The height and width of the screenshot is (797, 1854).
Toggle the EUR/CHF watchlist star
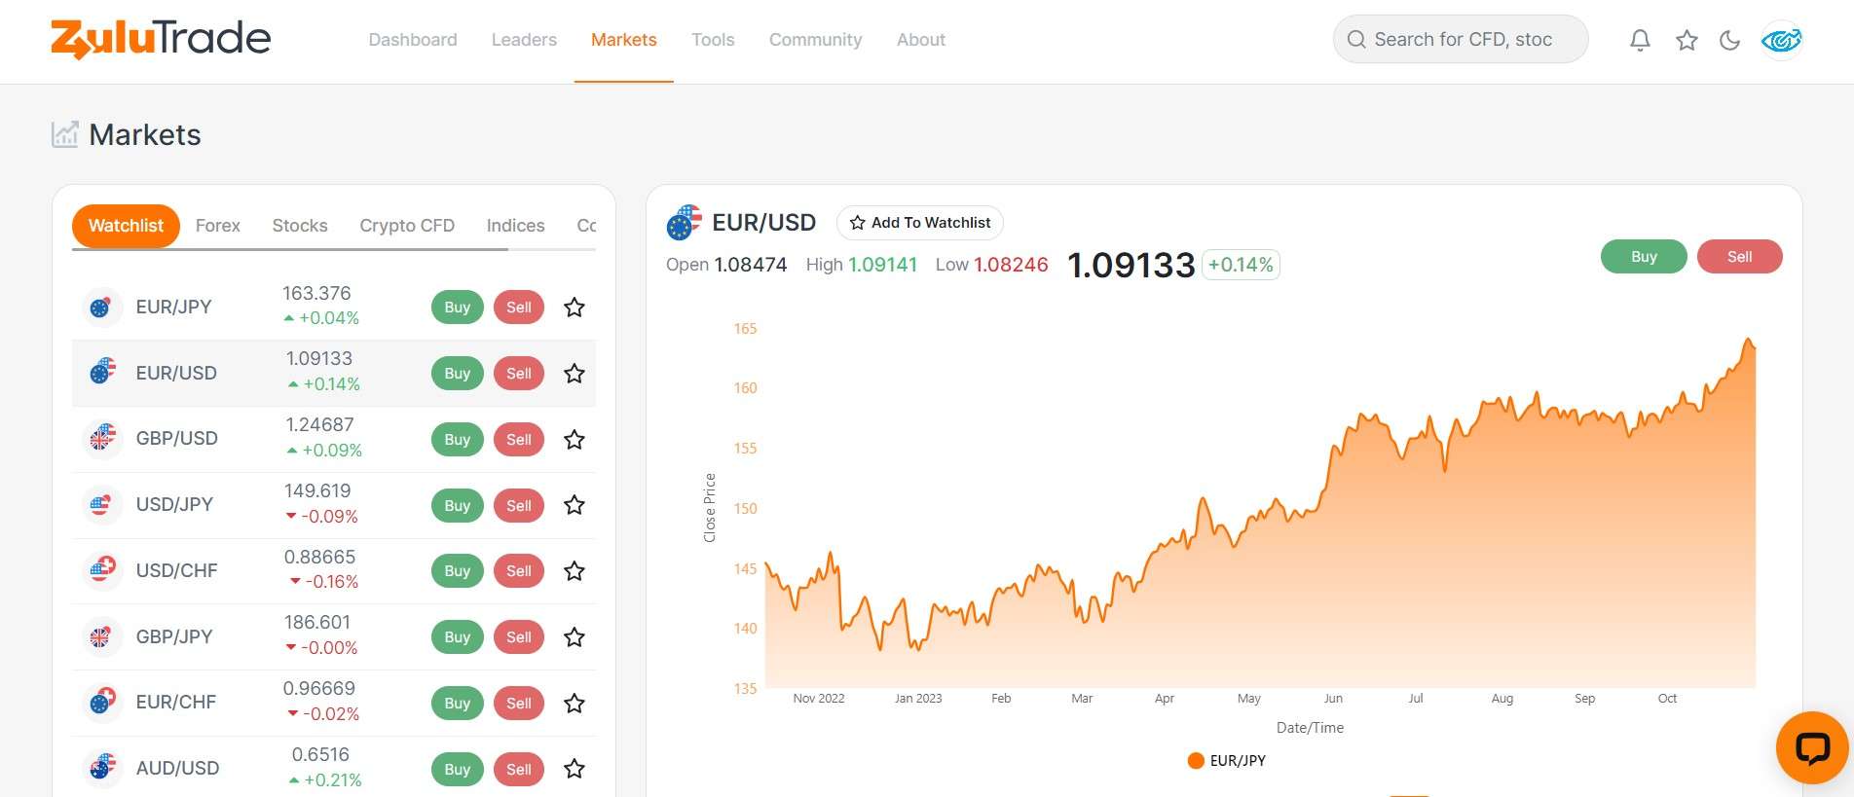[575, 703]
